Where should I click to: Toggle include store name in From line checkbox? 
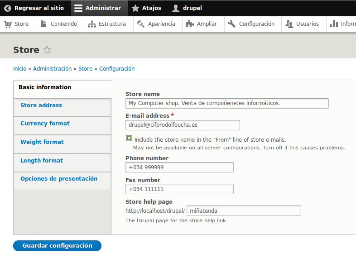(x=129, y=138)
